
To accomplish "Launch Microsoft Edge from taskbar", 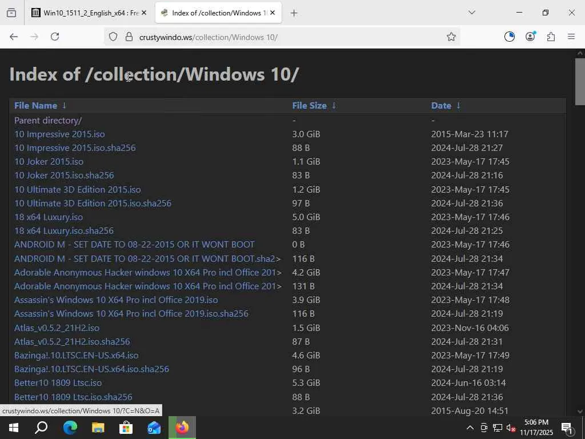I will (x=70, y=428).
